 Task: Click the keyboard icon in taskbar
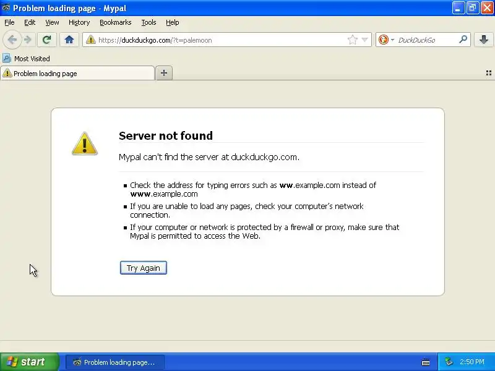point(426,362)
